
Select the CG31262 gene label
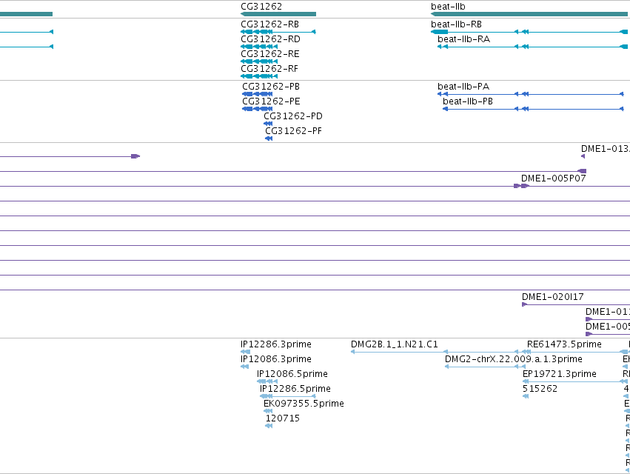tap(261, 7)
